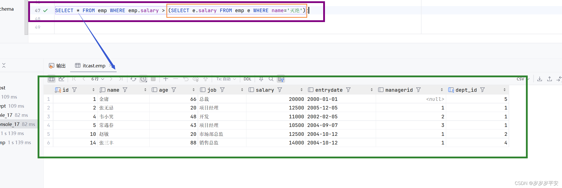This screenshot has height=188, width=562.
Task: Click line 47 in editor gutter
Action: point(38,10)
